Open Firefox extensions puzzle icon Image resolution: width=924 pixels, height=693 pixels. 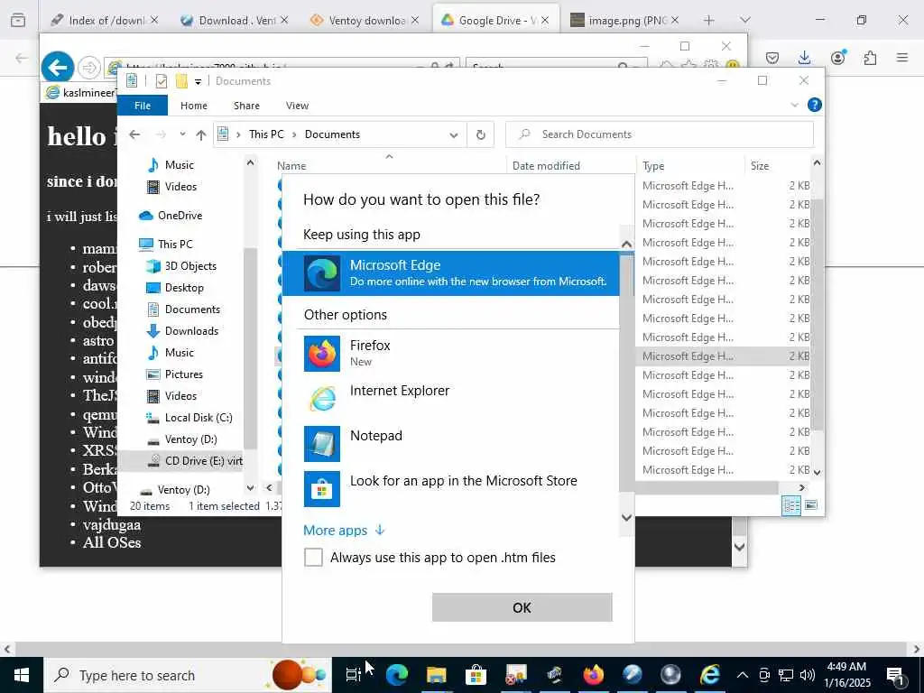(870, 58)
